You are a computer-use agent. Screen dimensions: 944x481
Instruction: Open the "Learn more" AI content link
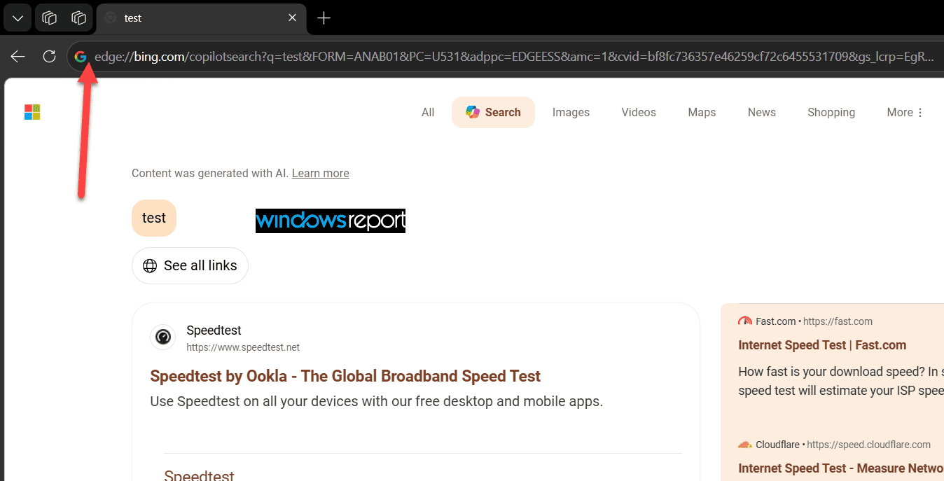coord(321,173)
